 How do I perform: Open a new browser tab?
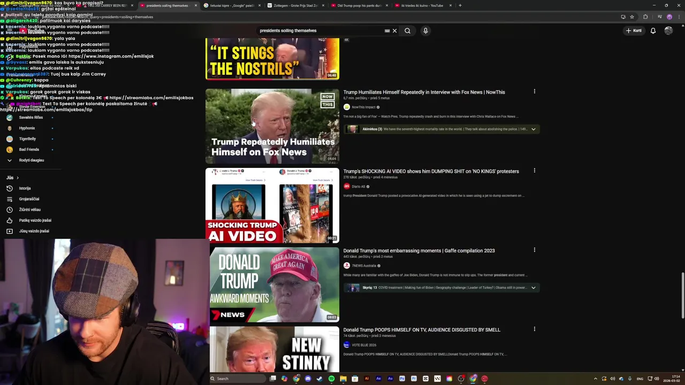[460, 5]
